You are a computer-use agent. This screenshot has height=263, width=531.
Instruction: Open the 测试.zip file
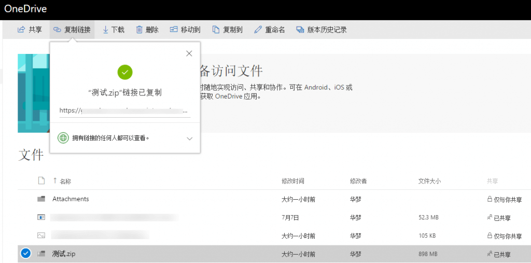coord(64,254)
